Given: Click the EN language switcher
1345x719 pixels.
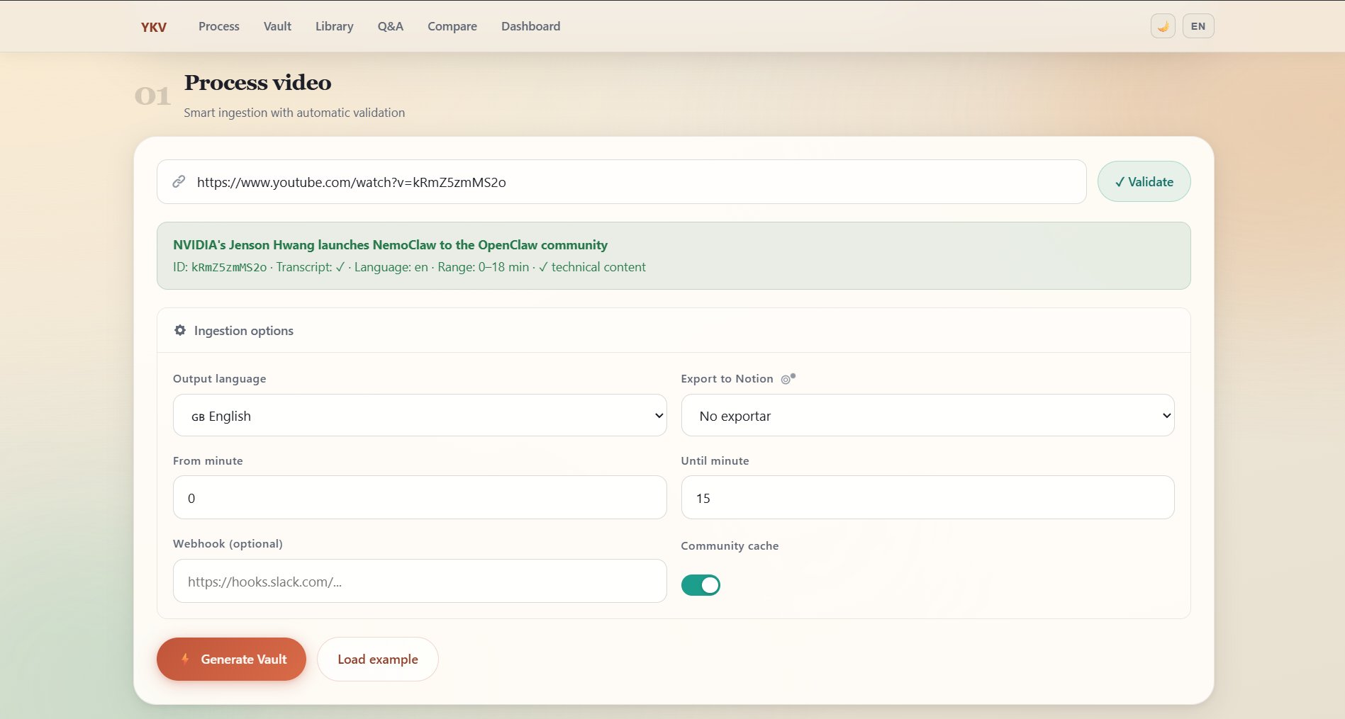Looking at the screenshot, I should 1198,26.
